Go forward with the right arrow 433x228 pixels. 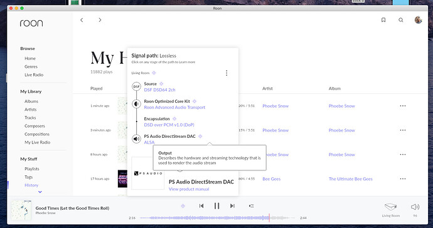click(100, 20)
